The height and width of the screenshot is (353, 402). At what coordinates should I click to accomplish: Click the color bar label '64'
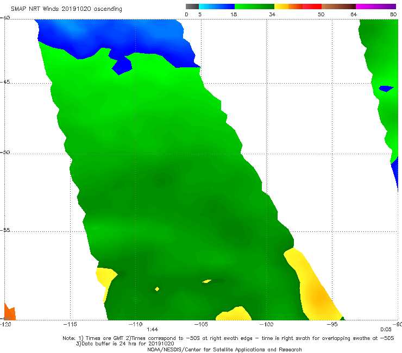pos(354,14)
